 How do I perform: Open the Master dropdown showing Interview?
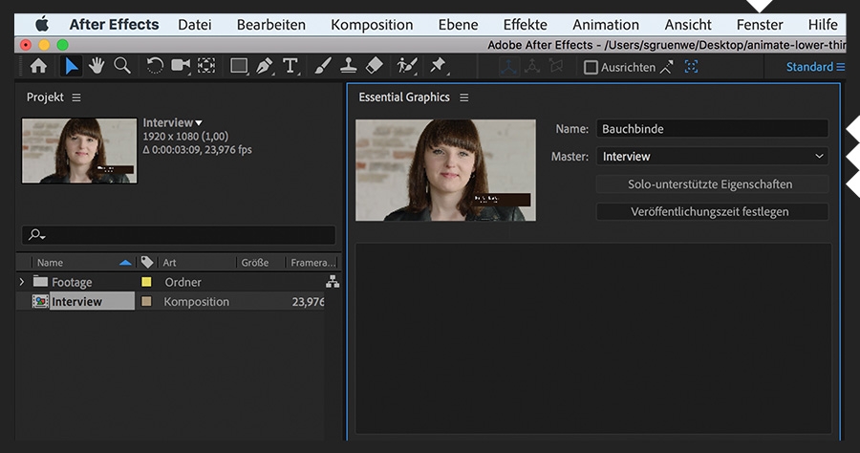[x=712, y=157]
